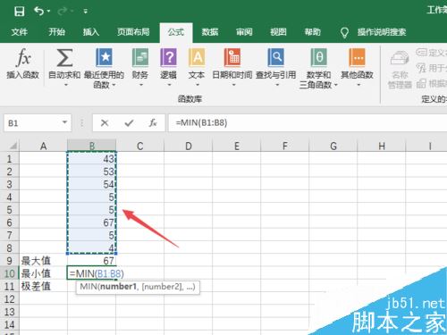
Task: Expand the 自动求和 dropdown arrow
Action: pos(66,85)
